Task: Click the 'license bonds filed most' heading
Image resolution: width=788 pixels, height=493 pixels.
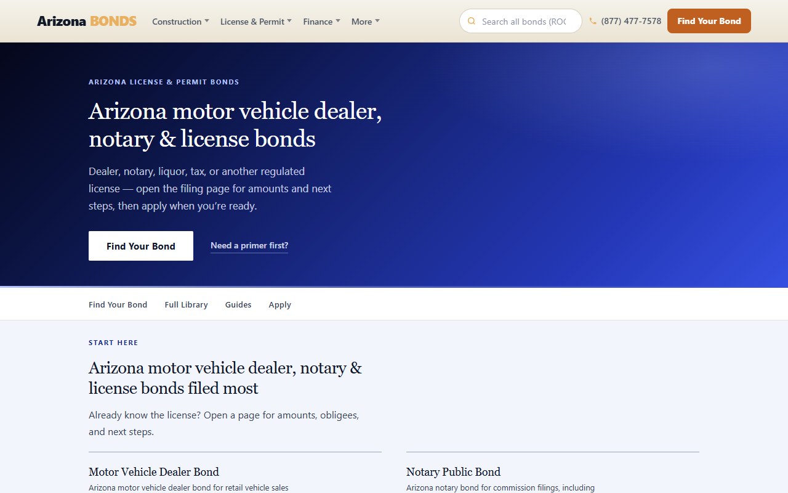Action: [x=225, y=378]
